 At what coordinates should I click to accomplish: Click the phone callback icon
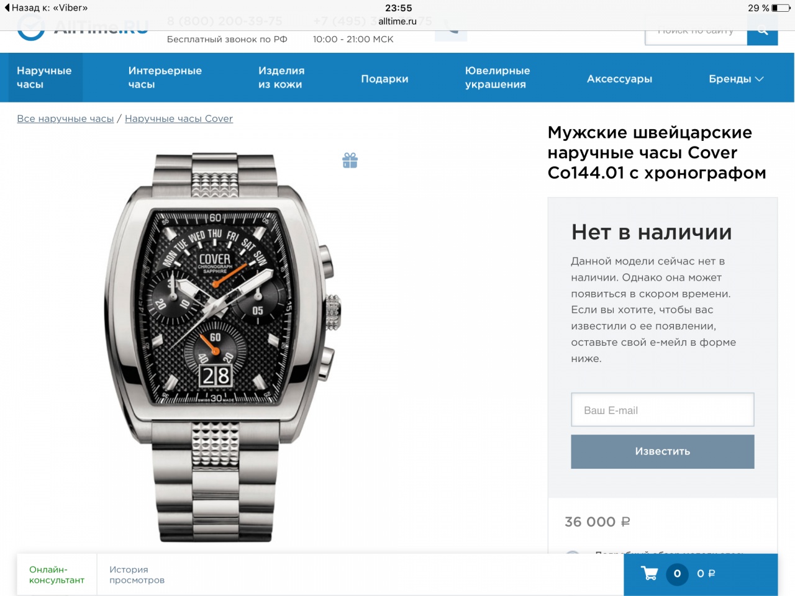[451, 29]
